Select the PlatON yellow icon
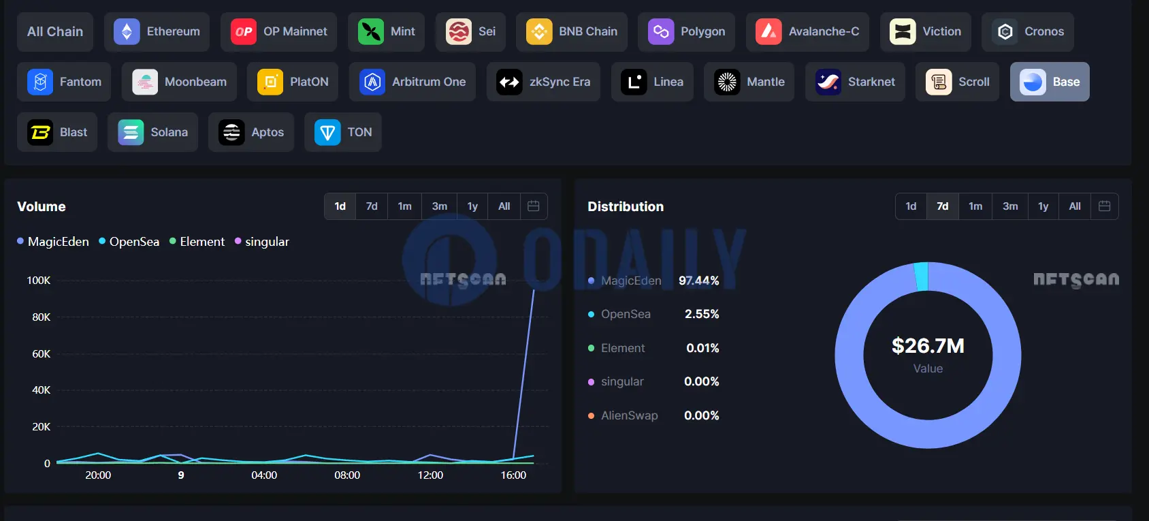This screenshot has height=521, width=1149. [x=270, y=82]
